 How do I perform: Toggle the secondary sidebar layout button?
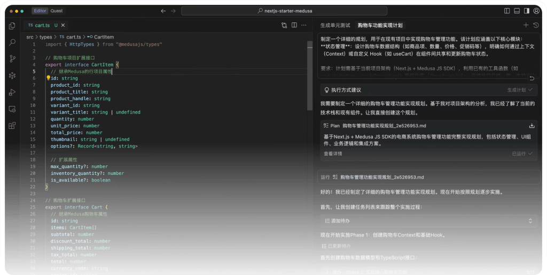527,11
